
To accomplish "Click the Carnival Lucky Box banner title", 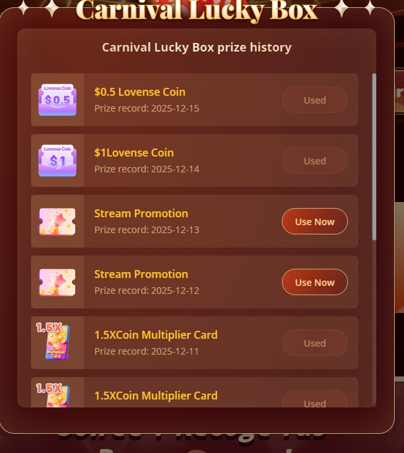I will tap(197, 10).
